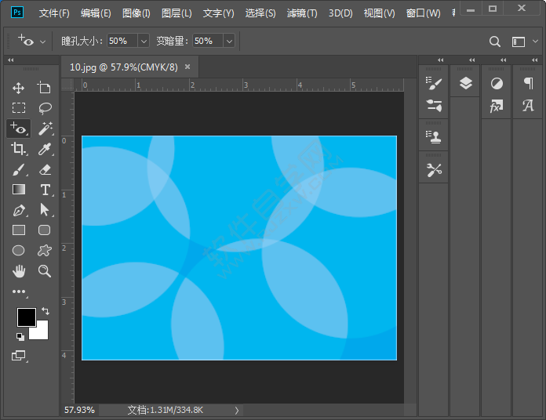Open the Clone Source panel
546x420 pixels.
coord(434,136)
